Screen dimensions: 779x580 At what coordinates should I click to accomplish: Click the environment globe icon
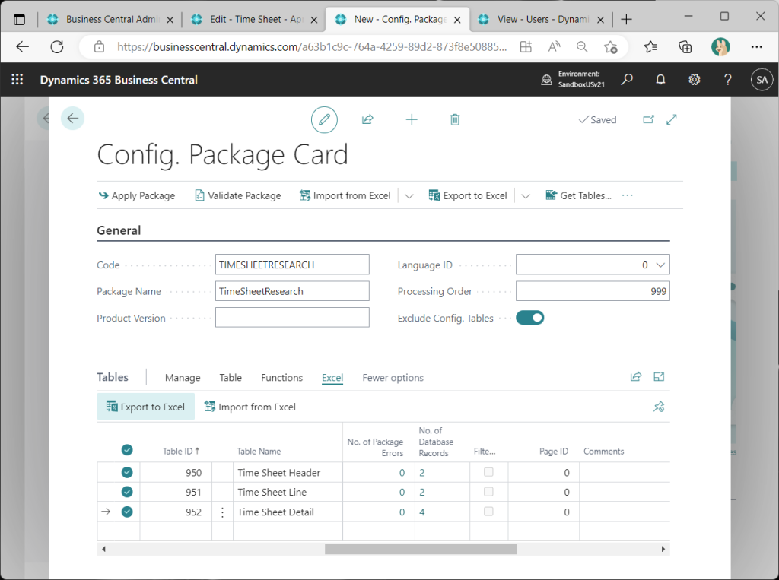(546, 80)
